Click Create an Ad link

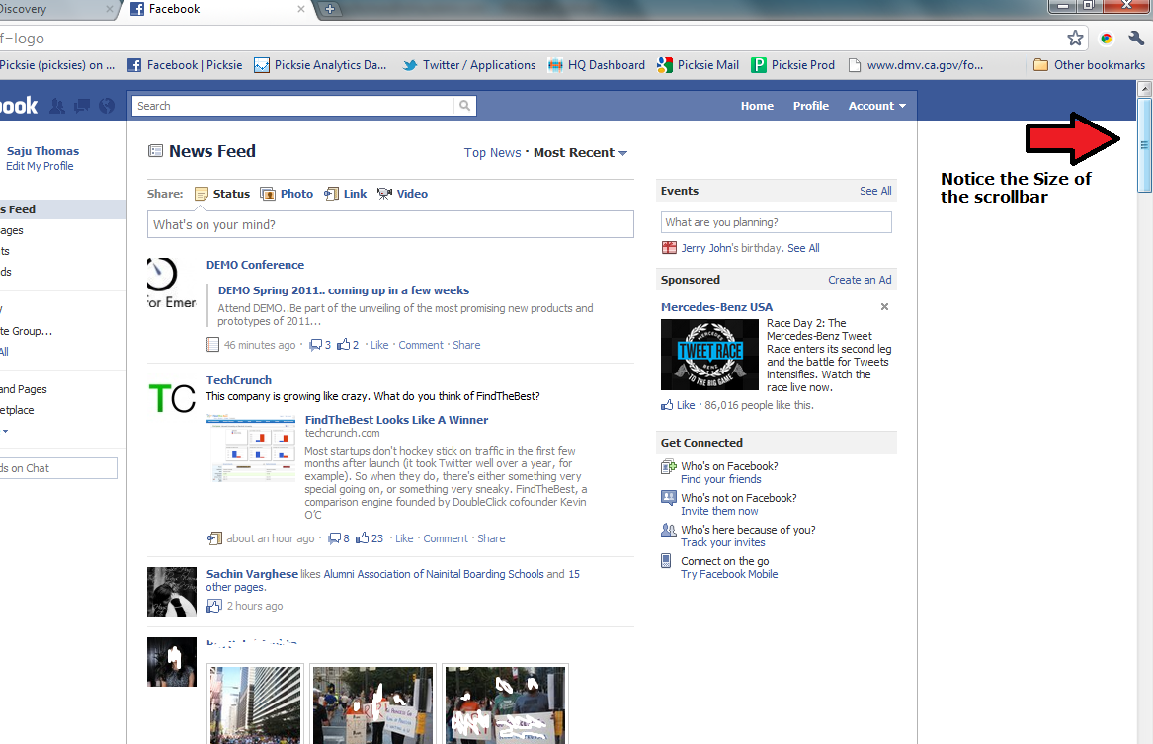tap(860, 280)
